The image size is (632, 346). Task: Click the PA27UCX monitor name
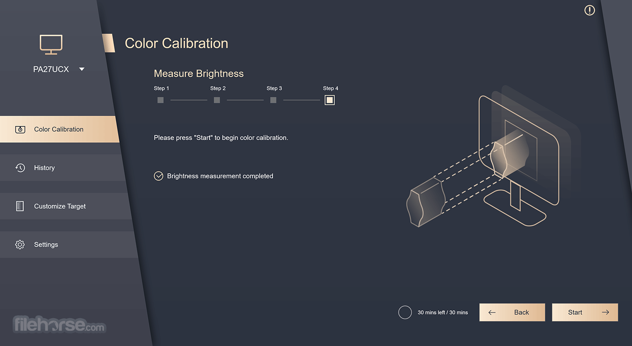click(51, 69)
